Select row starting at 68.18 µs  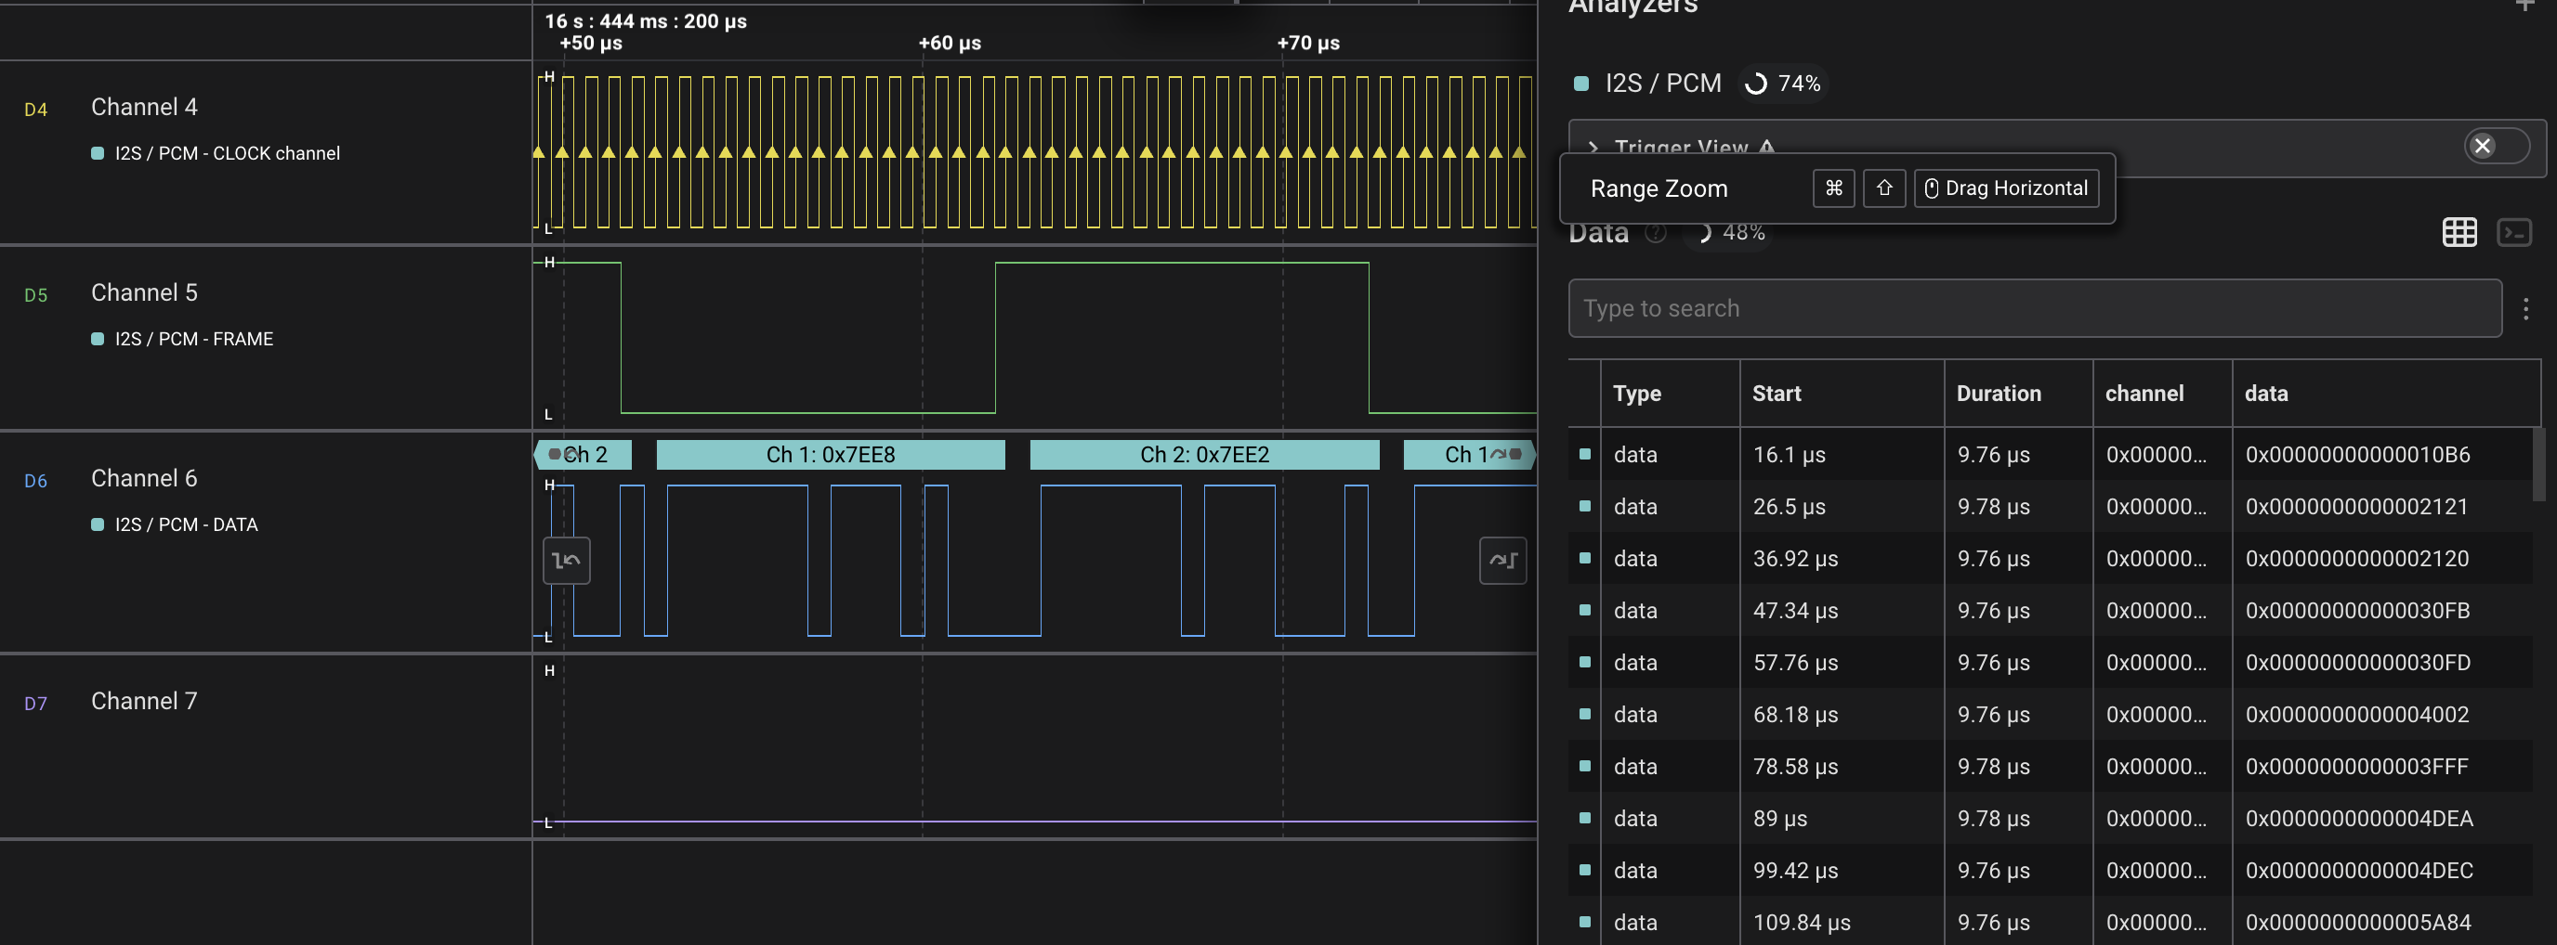pos(2051,714)
